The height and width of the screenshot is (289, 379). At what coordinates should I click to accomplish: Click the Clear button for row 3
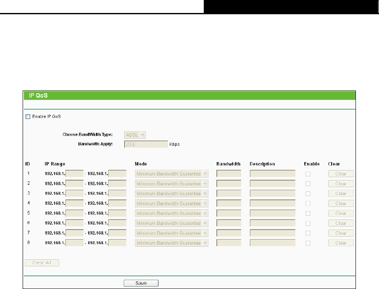[341, 194]
